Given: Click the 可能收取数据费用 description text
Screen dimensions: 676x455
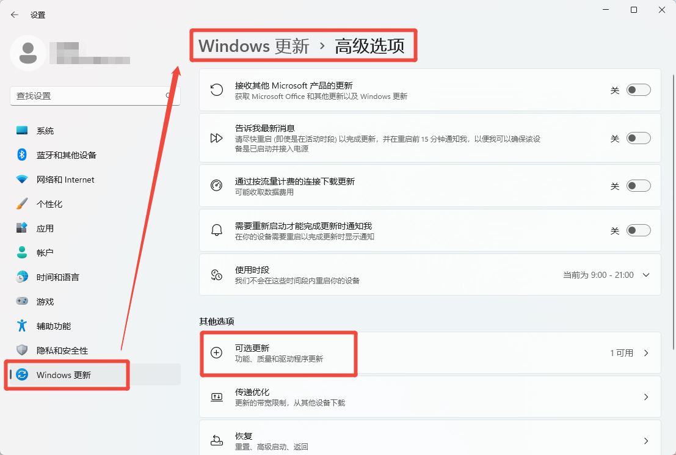Looking at the screenshot, I should 264,192.
